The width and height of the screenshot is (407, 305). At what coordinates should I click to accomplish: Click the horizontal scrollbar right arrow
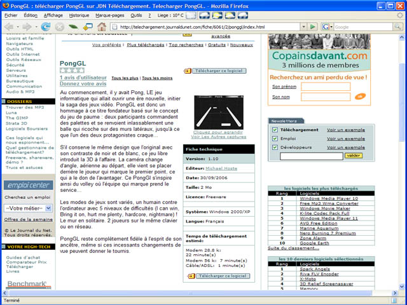coord(395,293)
